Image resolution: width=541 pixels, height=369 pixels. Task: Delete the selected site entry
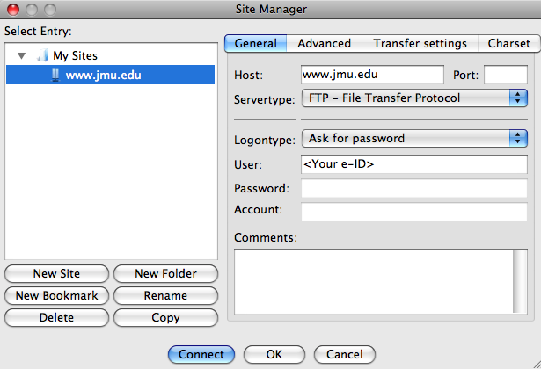[56, 318]
